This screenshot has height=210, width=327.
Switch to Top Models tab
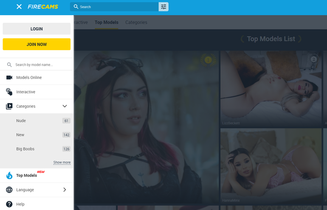click(107, 22)
